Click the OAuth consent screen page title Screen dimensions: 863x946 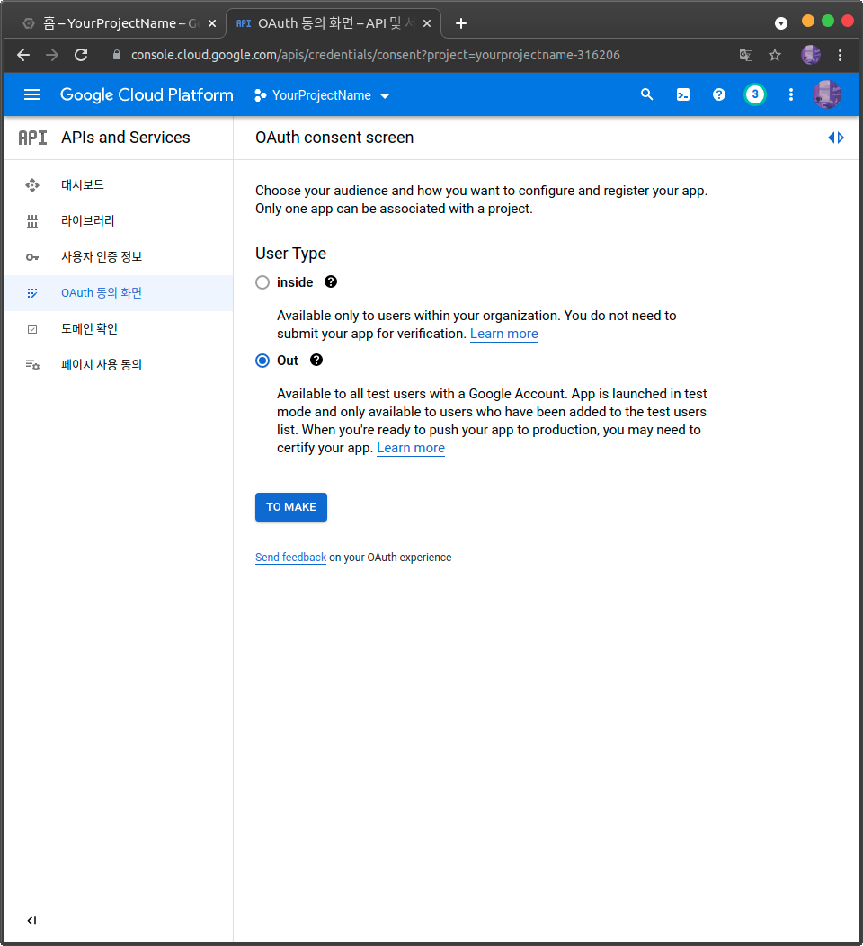click(334, 138)
